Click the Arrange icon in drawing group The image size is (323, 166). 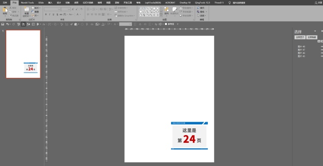tap(166, 9)
